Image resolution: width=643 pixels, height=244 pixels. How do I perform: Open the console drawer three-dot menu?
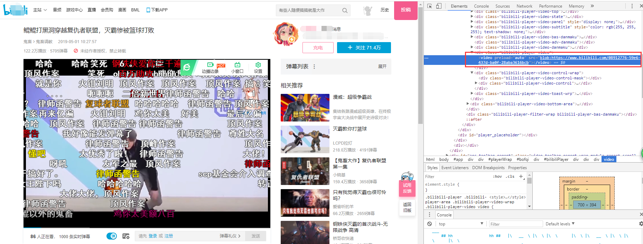tap(429, 215)
